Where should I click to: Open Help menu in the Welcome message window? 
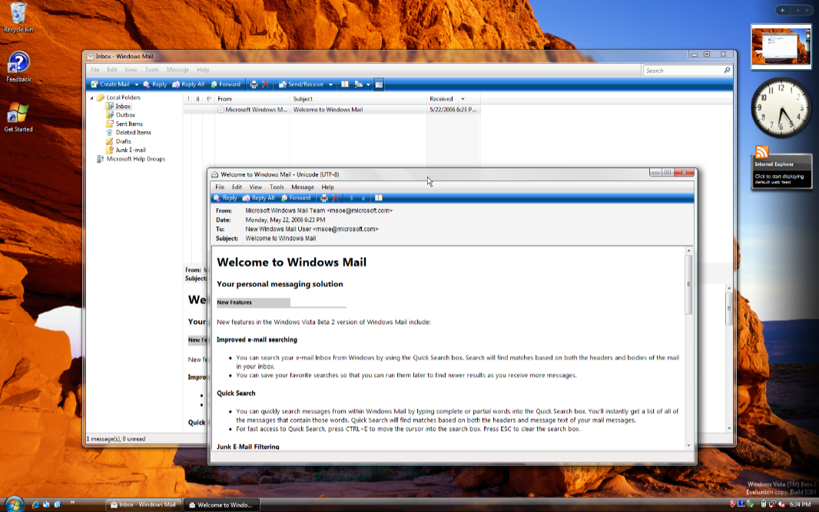[327, 187]
